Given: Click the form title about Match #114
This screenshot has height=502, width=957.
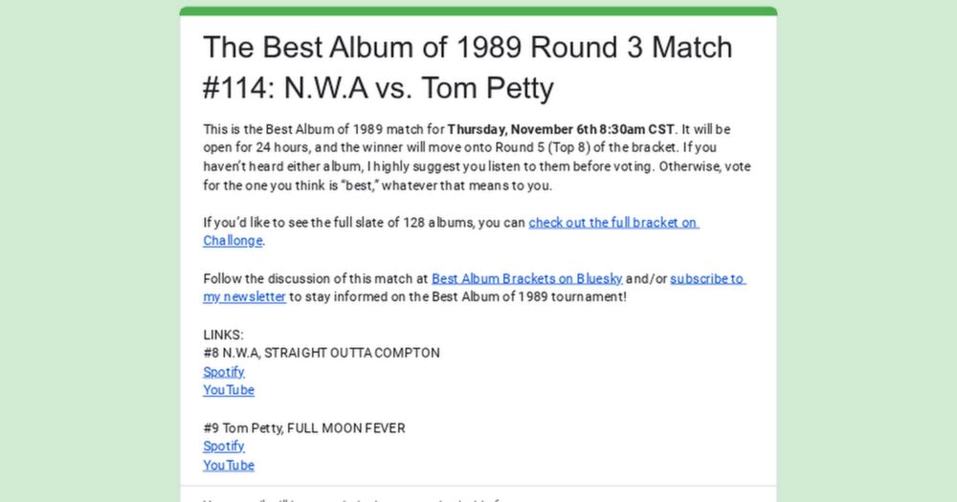Looking at the screenshot, I should [467, 67].
